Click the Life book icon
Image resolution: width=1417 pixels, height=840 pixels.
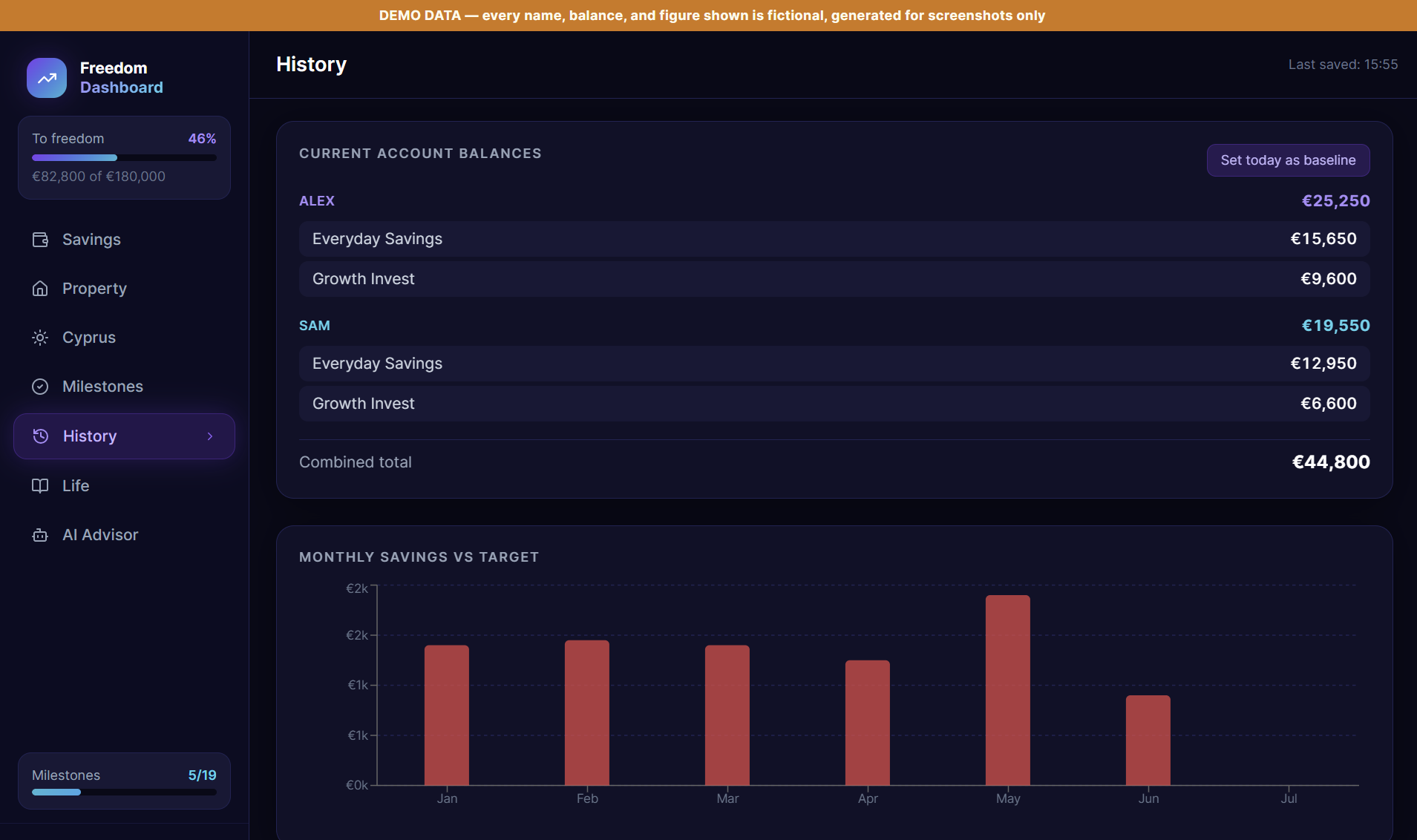coord(40,486)
